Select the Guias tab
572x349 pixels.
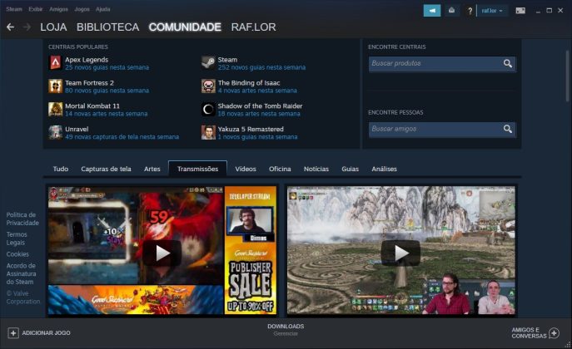point(351,169)
